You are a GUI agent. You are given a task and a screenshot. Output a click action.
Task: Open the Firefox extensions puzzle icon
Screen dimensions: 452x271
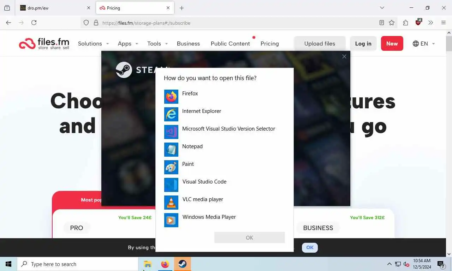click(405, 23)
